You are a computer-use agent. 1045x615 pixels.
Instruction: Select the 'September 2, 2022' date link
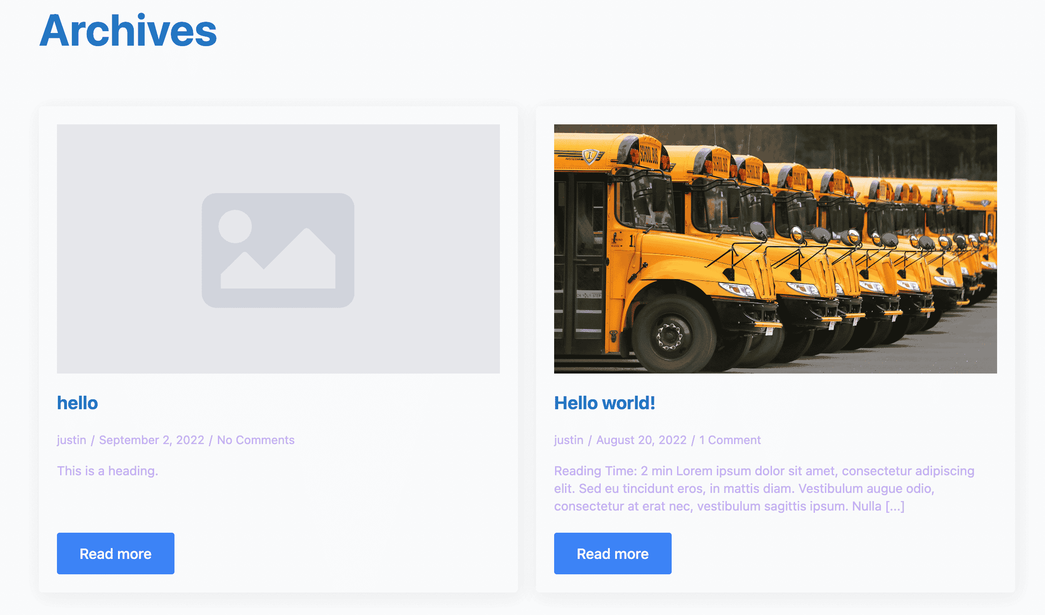[152, 440]
